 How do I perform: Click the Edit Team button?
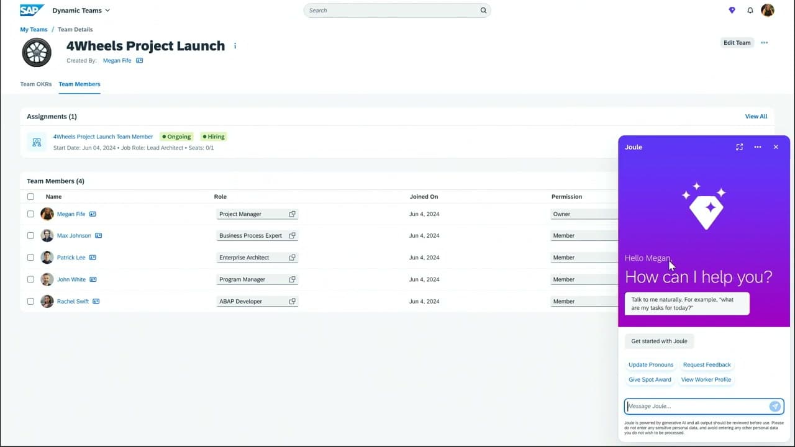click(x=737, y=43)
